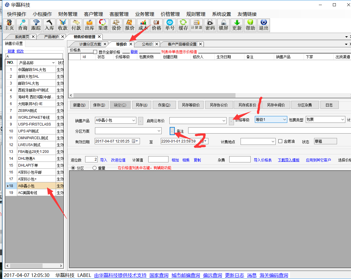Select AC美国专线 row in product list
This screenshot has height=279, width=351.
click(28, 193)
